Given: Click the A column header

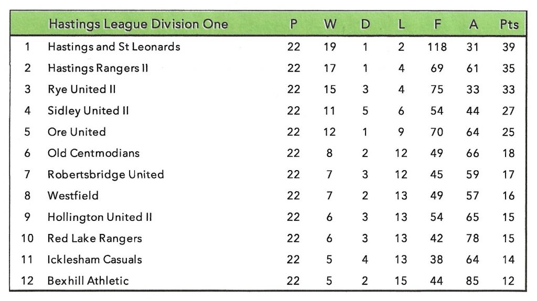Looking at the screenshot, I should coord(473,25).
